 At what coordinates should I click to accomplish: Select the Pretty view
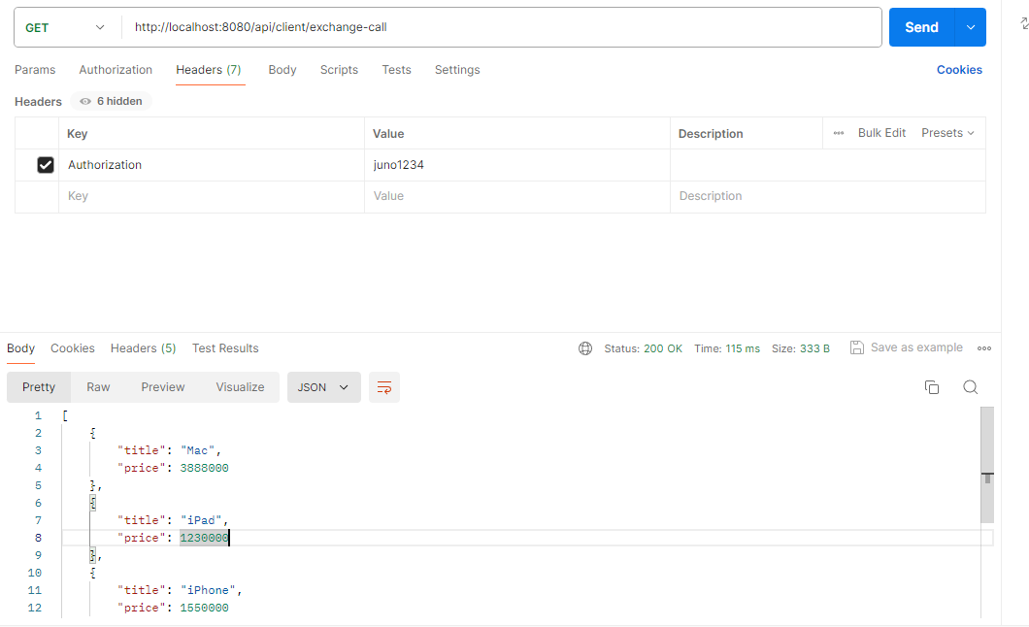(39, 387)
